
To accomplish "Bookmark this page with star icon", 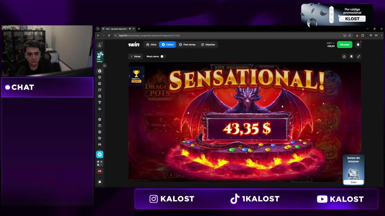I will (x=350, y=35).
